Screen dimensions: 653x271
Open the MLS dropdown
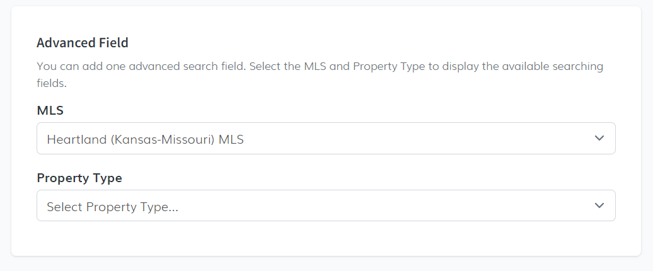pyautogui.click(x=326, y=138)
